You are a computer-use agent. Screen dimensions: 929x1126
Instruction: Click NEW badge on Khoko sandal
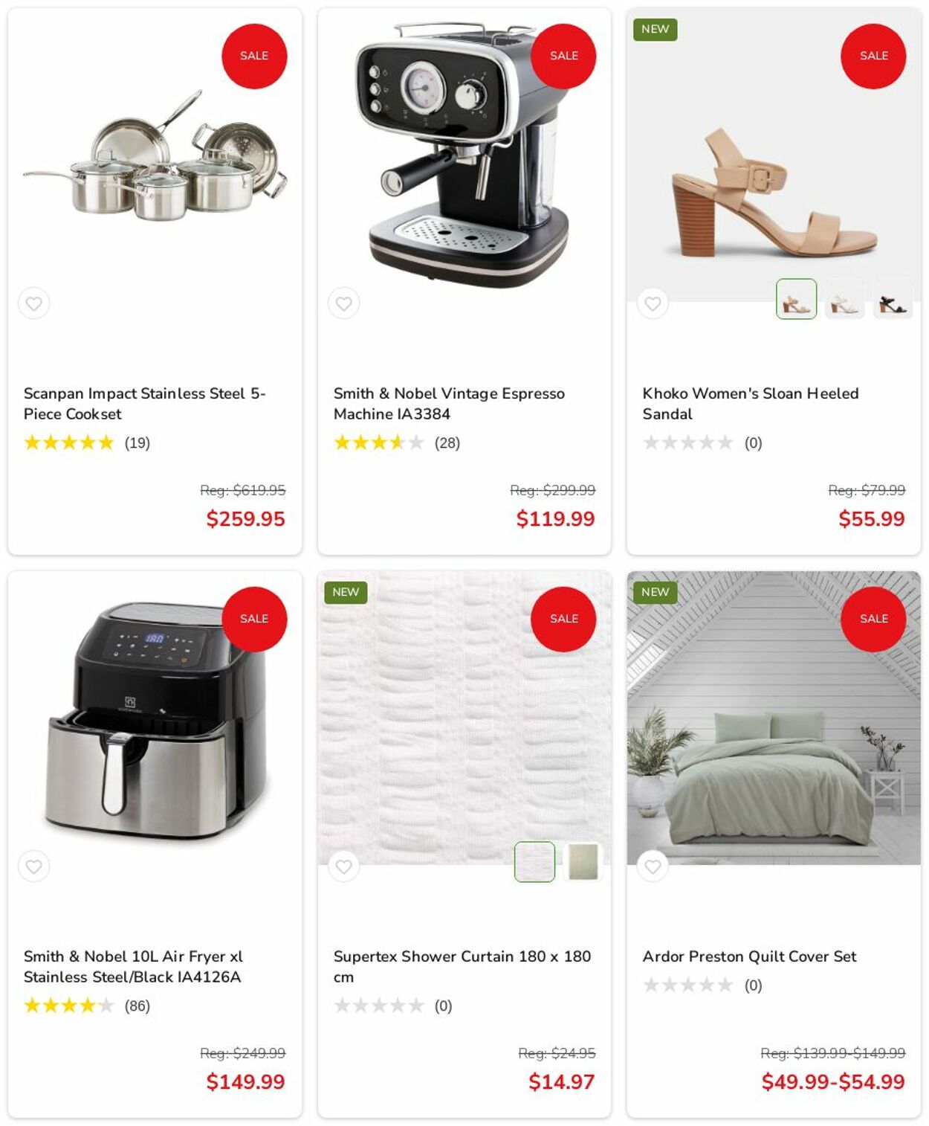pyautogui.click(x=655, y=29)
